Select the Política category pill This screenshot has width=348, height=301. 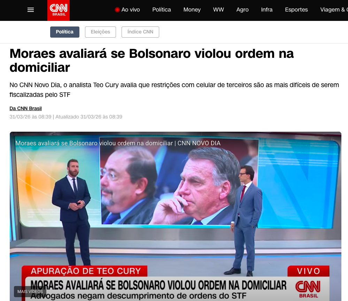tap(64, 32)
